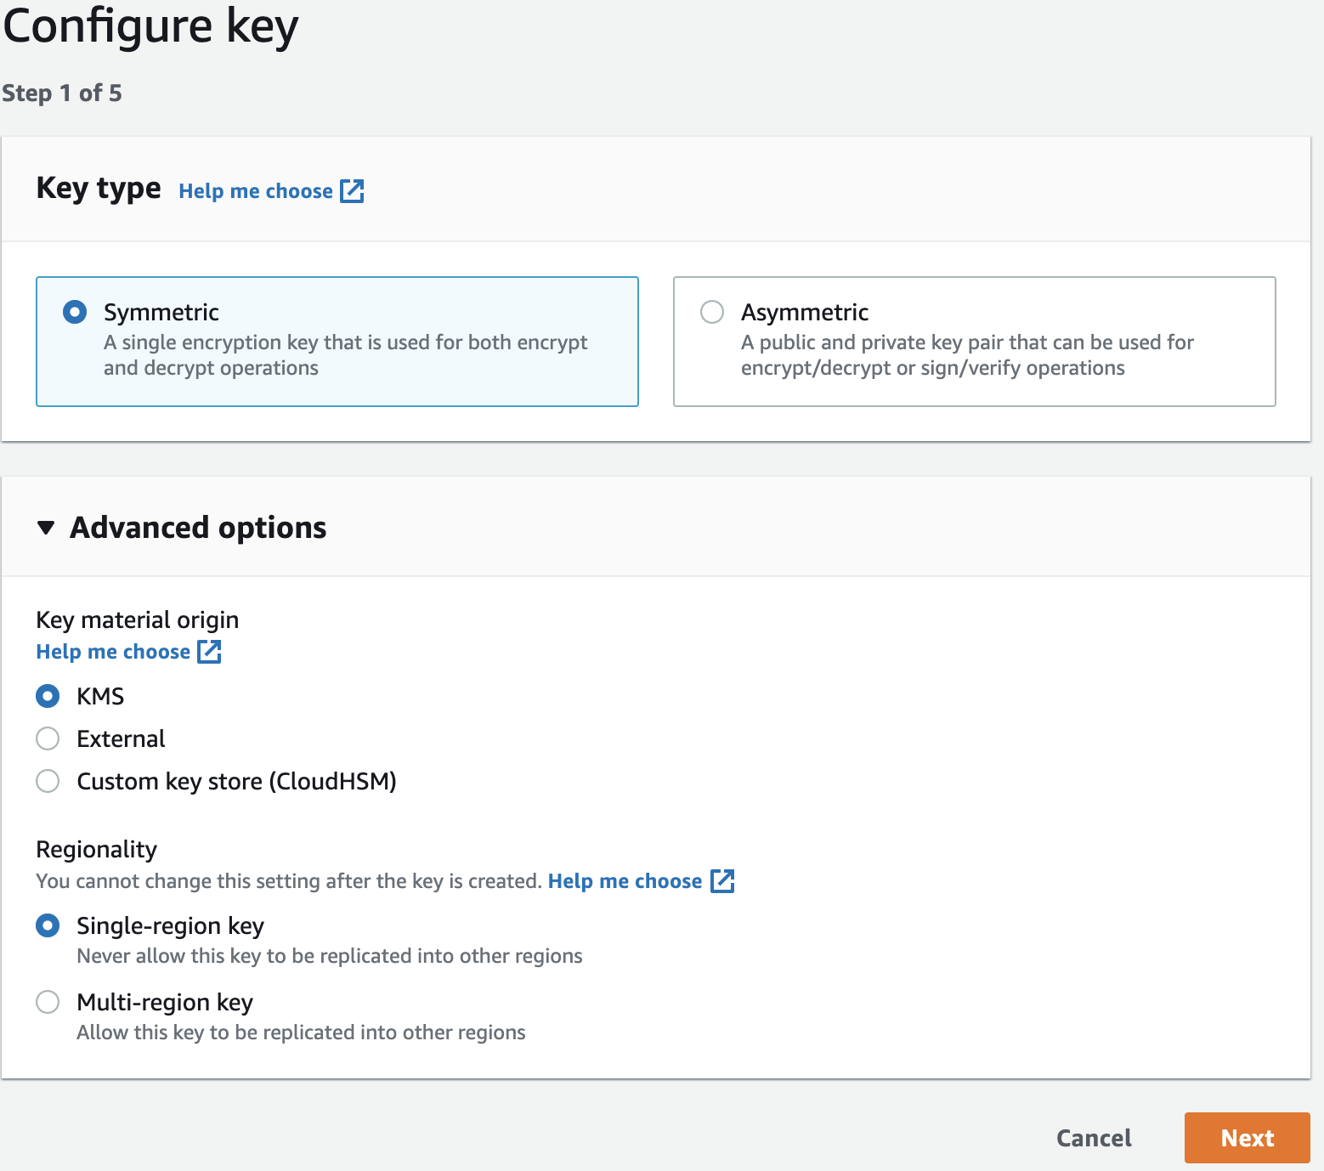Enable Multi-region key replication
Viewport: 1324px width, 1171px height.
pos(48,1002)
